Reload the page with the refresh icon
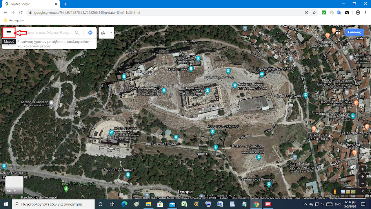The image size is (371, 209). (21, 12)
